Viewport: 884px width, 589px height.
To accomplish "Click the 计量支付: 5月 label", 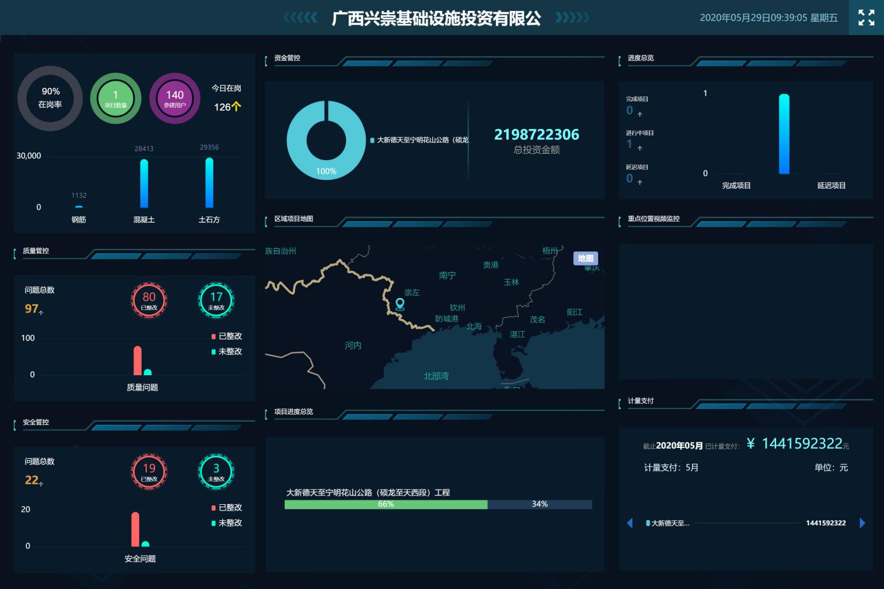I will click(671, 468).
